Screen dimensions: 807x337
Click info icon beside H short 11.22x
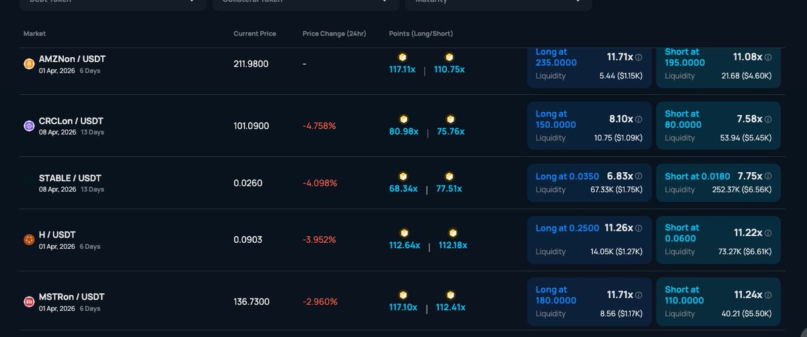[768, 233]
